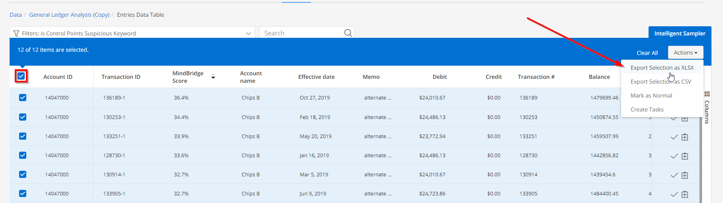Screen dimensions: 723x203
Task: Open the Columns grid icon
Action: (x=707, y=94)
